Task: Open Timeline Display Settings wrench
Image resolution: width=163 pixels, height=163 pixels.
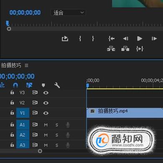Action: [x=57, y=85]
